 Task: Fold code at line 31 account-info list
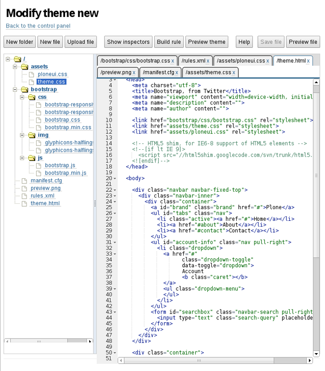tap(115, 243)
